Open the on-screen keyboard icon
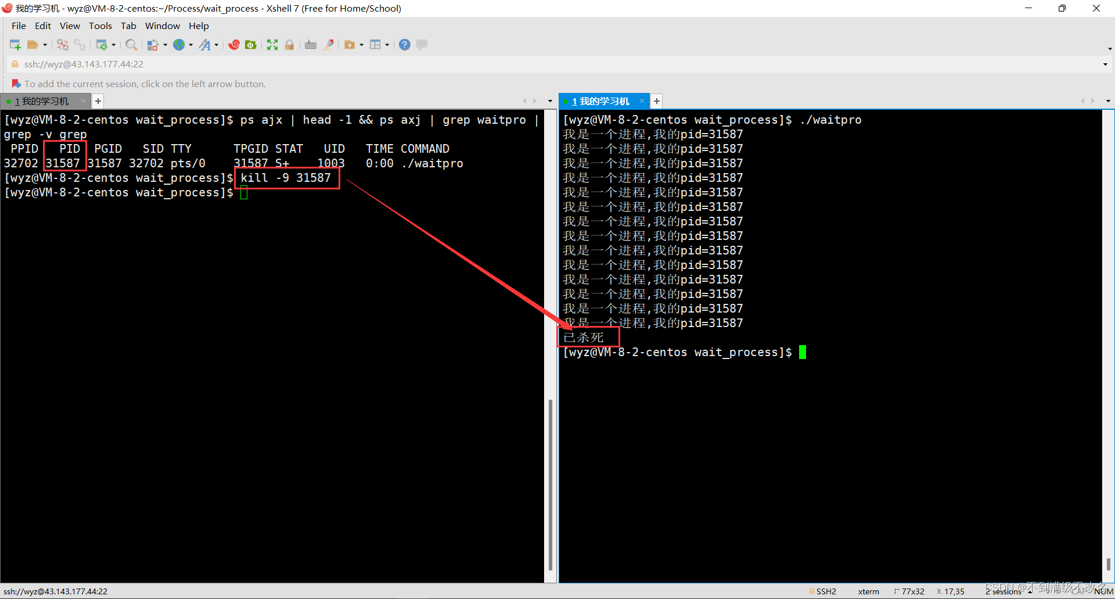This screenshot has width=1115, height=599. tap(310, 45)
